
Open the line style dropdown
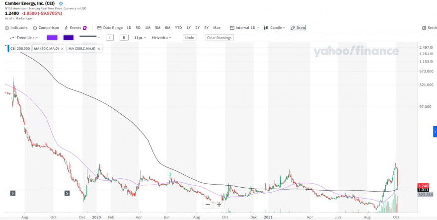click(x=89, y=37)
